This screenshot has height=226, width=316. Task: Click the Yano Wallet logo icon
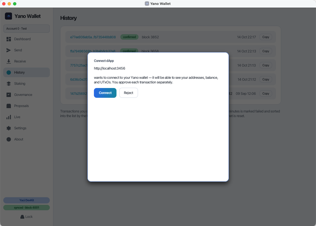coord(8,16)
